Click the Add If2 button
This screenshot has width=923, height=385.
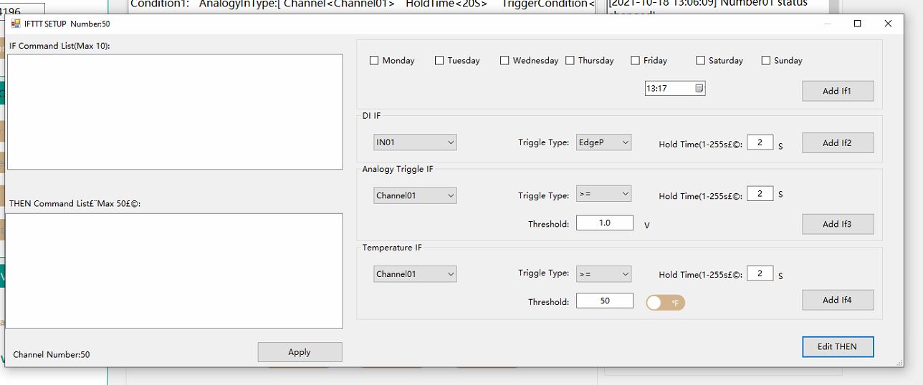837,143
